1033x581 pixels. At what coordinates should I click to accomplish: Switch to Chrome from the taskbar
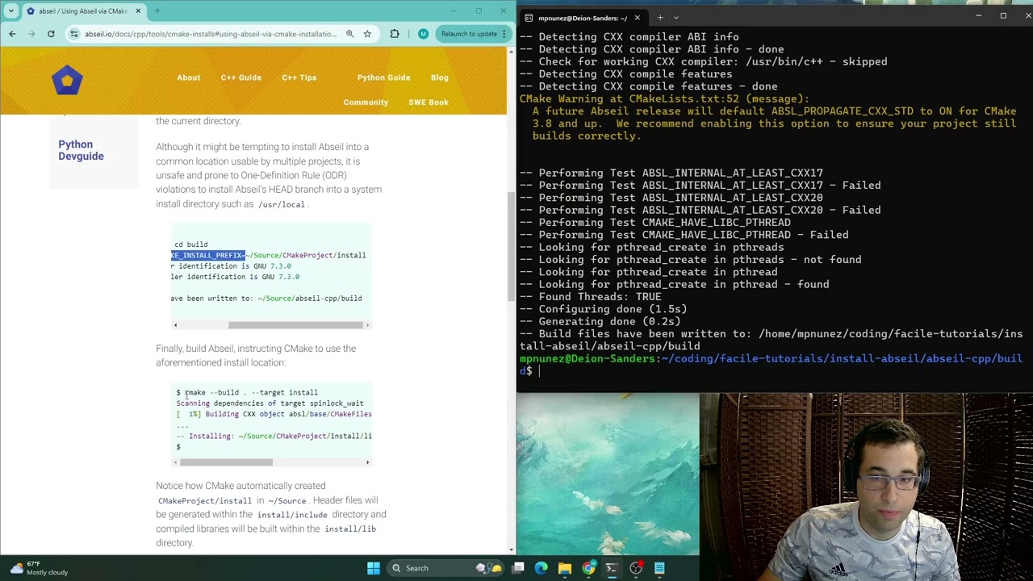pyautogui.click(x=588, y=568)
